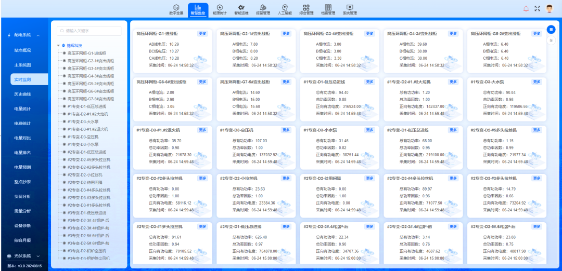Click the AB线电压: 10.29 reading

coord(164,44)
